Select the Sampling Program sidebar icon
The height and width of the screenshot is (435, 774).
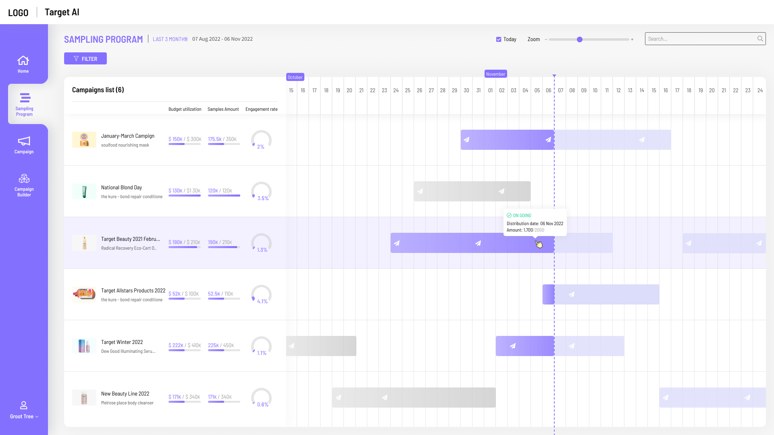tap(25, 98)
